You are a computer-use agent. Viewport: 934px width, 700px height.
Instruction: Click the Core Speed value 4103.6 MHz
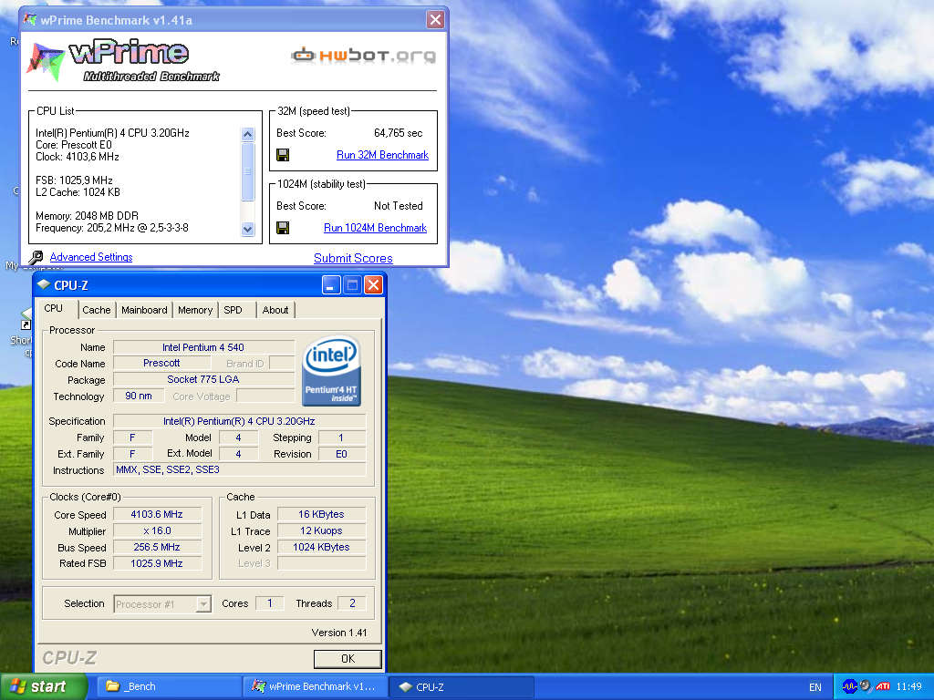157,514
